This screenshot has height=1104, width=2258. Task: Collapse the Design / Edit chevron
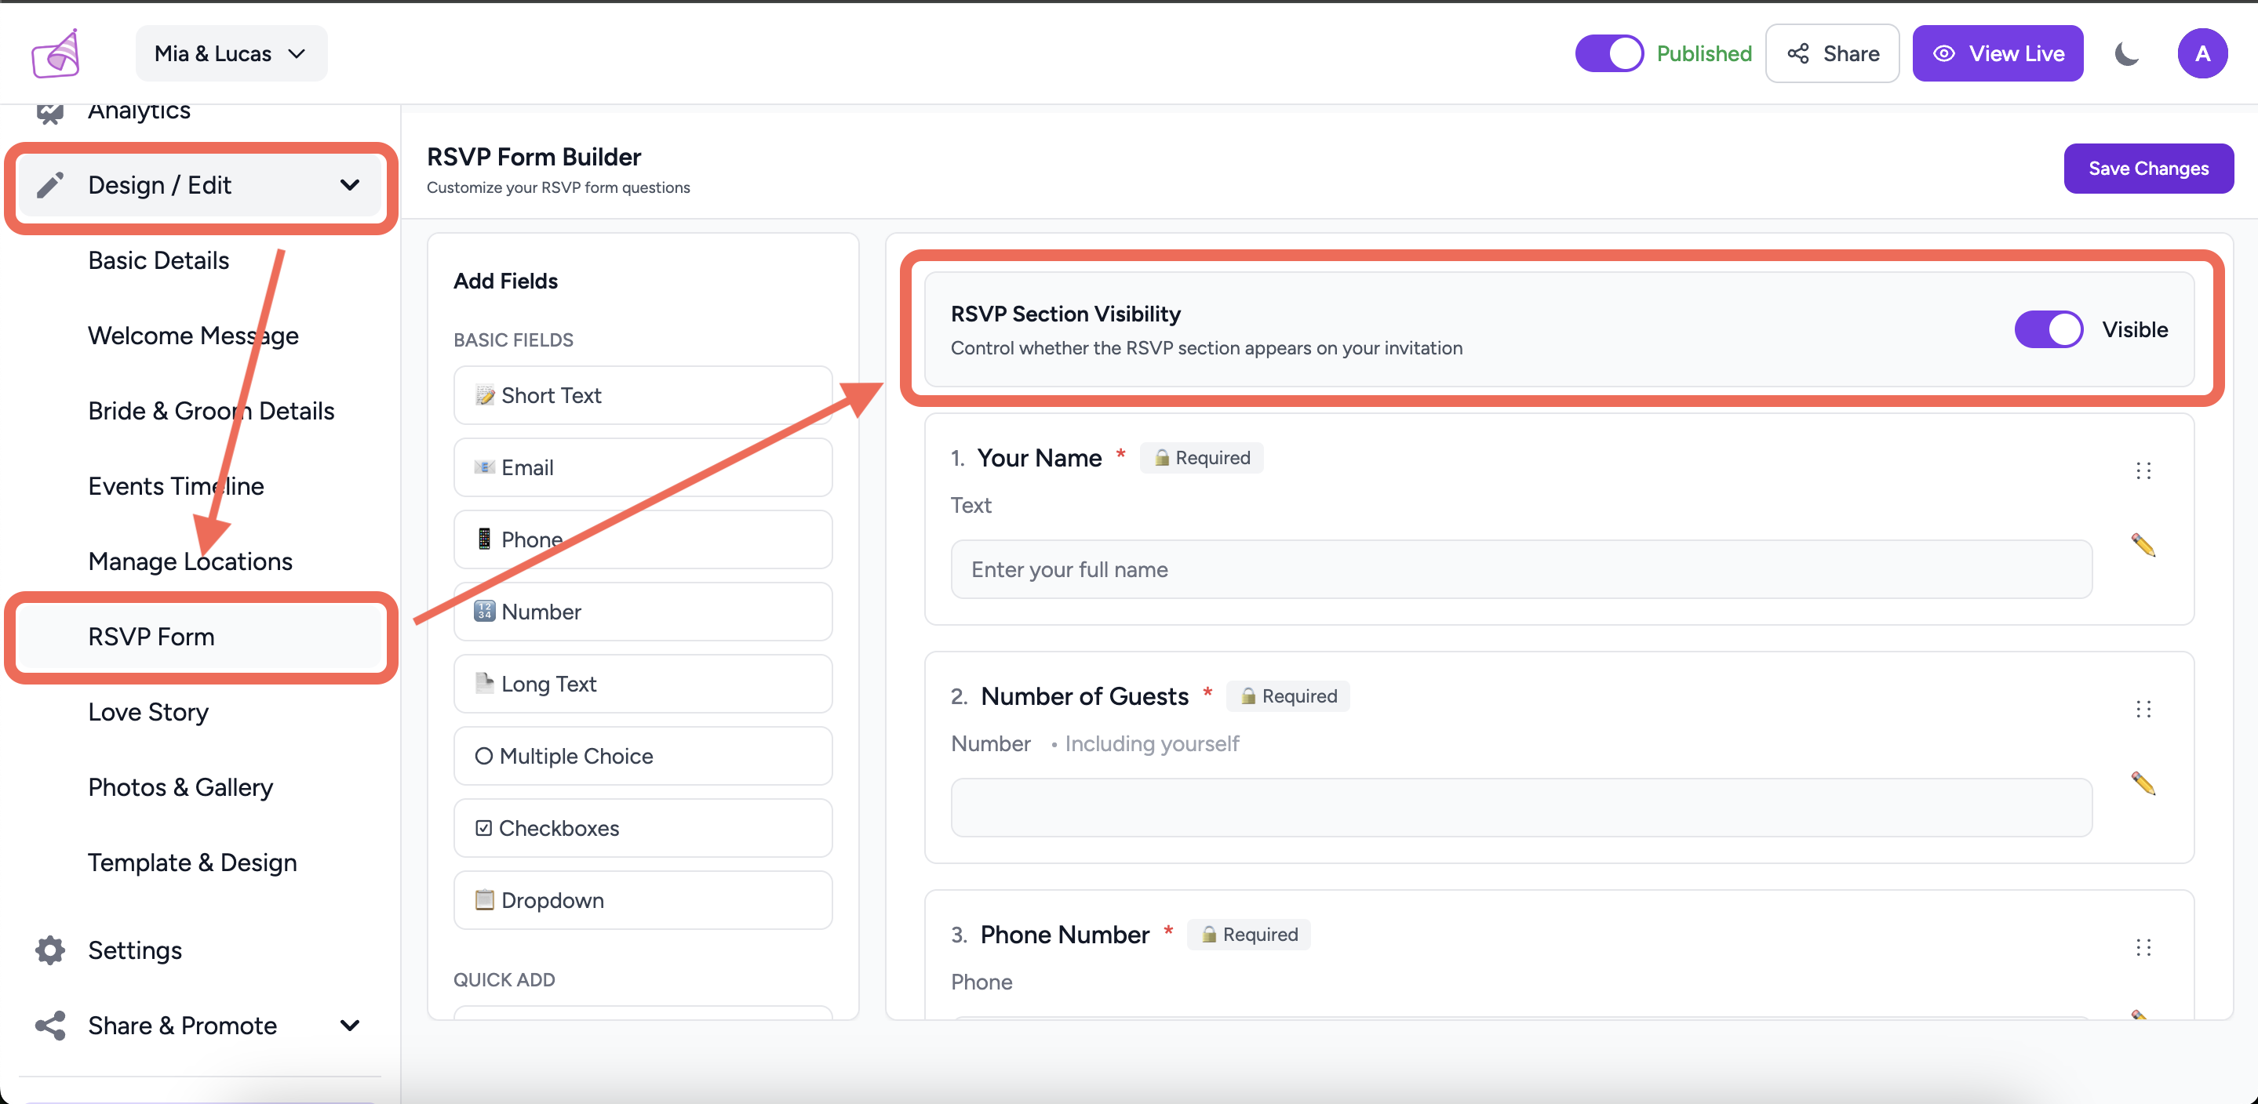(350, 185)
